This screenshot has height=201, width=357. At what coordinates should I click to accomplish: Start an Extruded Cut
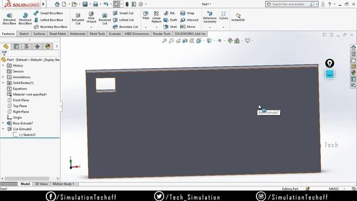tap(78, 18)
